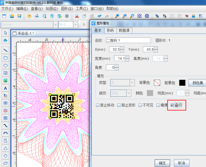
Task: Select the barcode tool in left toolbar
Action: [x=5, y=103]
